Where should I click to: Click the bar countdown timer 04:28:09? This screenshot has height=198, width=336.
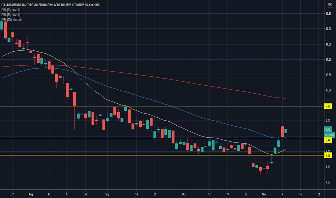coord(330,135)
